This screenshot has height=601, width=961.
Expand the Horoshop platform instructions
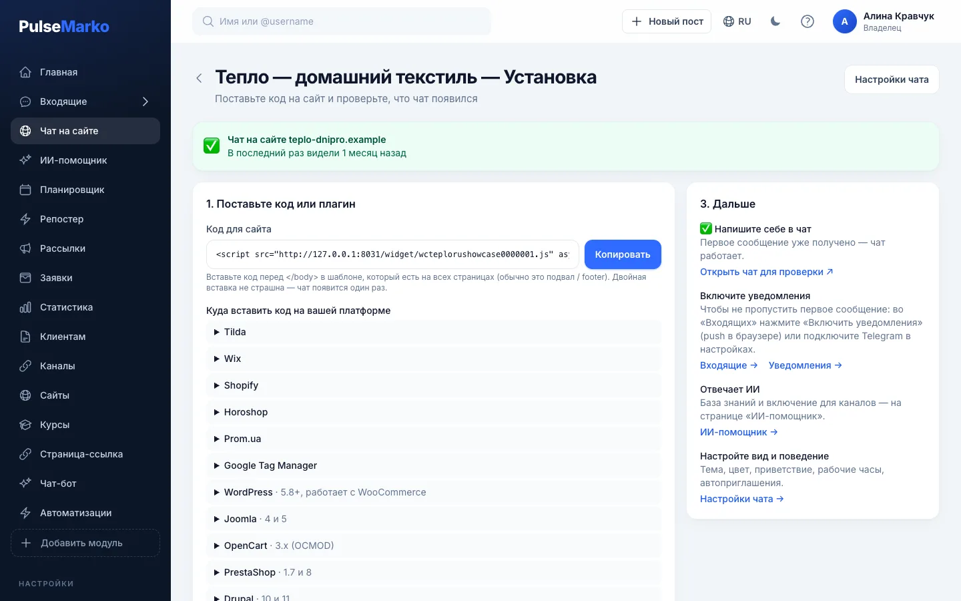[434, 412]
